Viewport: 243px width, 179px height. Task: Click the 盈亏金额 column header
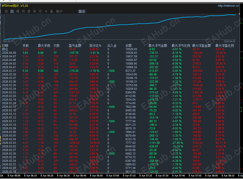(x=75, y=46)
